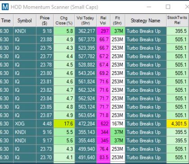This screenshot has height=164, width=189.
Task: Select the XOG symbol row
Action: [x=94, y=124]
